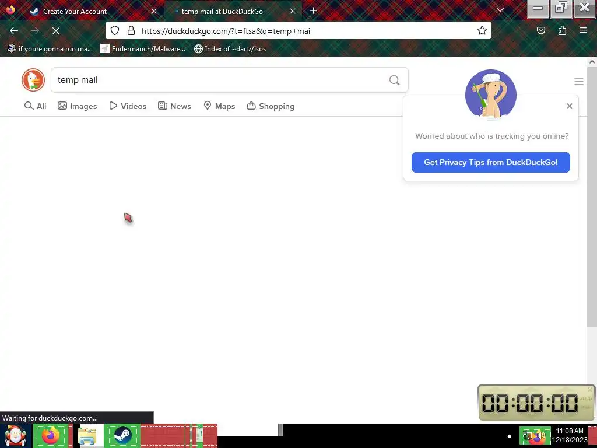Open the Santa Start button
Viewport: 597px width, 448px height.
(15, 436)
